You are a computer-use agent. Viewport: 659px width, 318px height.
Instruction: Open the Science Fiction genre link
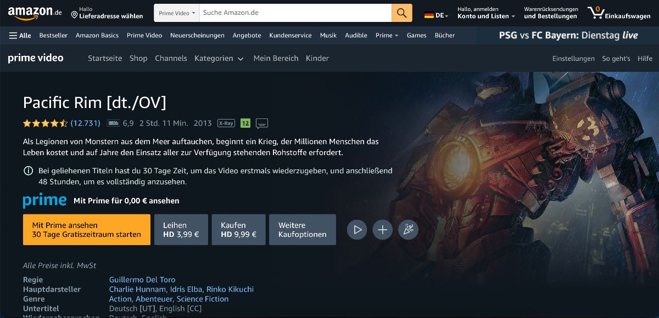point(203,299)
